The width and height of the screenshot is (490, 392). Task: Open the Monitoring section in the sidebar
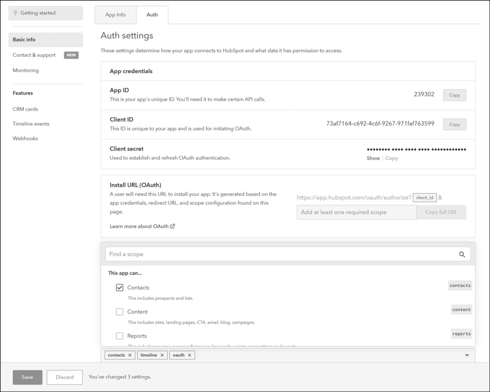(x=25, y=70)
